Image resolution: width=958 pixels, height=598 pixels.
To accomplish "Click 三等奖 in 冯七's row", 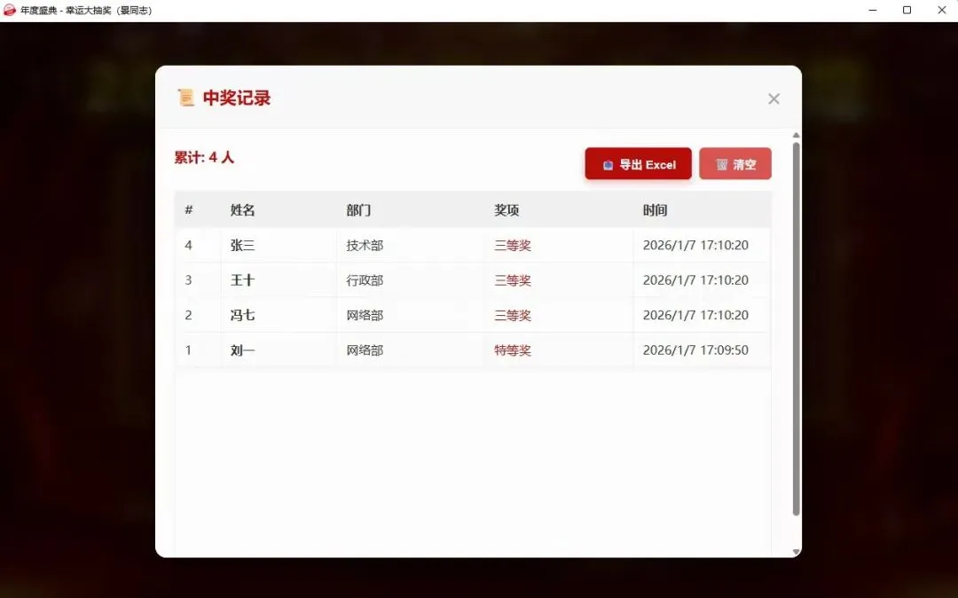I will click(x=513, y=315).
